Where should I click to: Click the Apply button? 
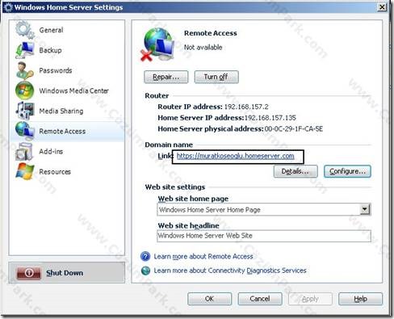click(x=310, y=299)
